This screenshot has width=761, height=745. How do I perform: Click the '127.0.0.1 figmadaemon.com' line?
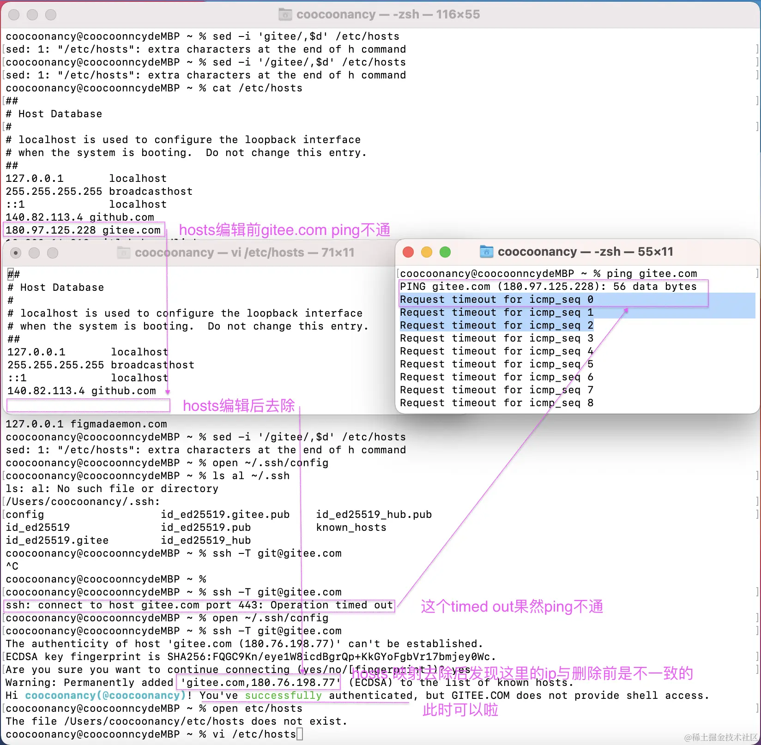86,424
